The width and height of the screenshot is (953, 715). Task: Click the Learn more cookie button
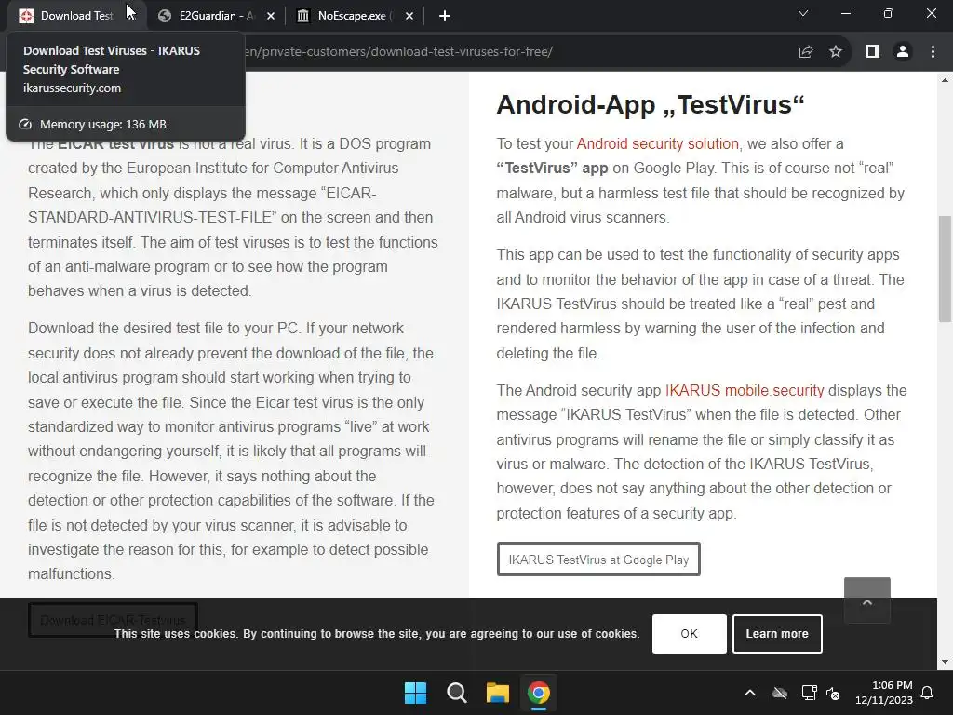(777, 633)
